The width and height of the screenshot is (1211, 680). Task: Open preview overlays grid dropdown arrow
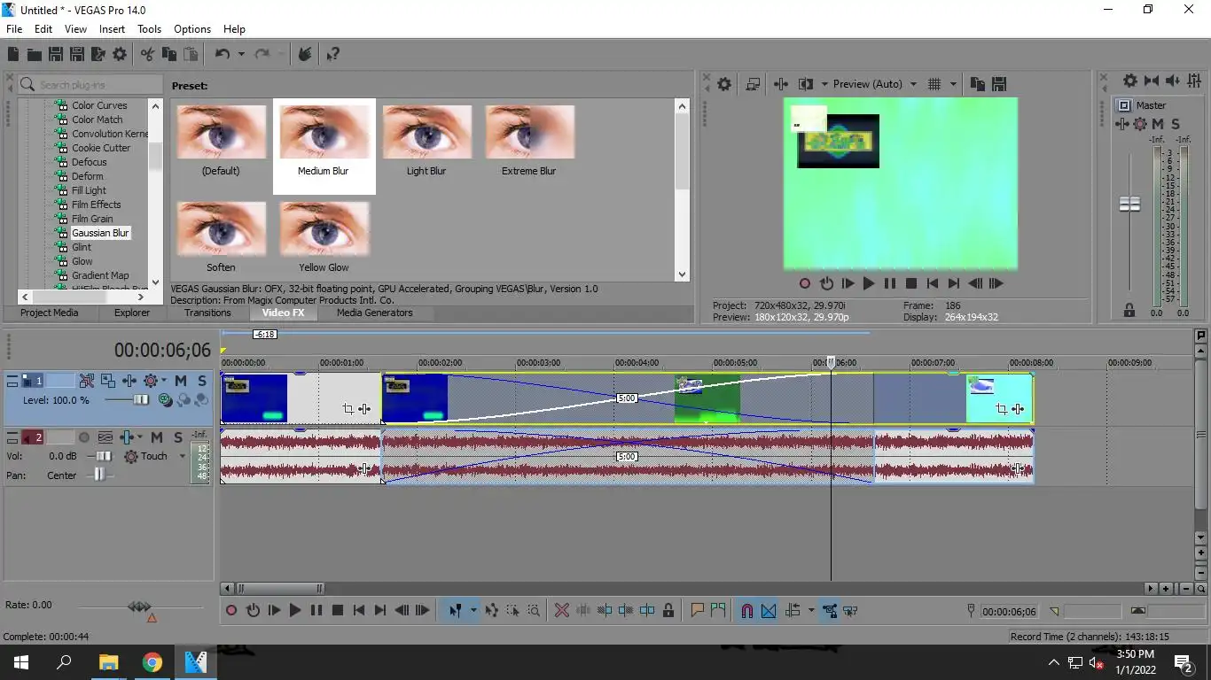tap(954, 84)
